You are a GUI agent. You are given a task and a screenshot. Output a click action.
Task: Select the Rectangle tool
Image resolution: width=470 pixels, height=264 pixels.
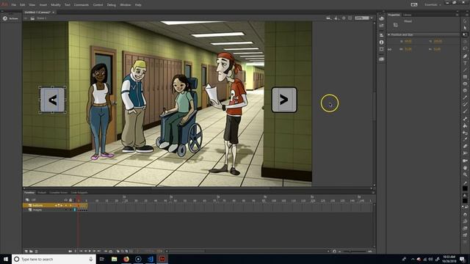point(465,77)
